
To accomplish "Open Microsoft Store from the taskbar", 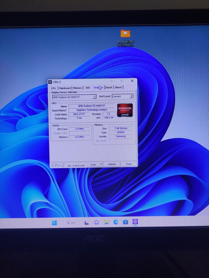I will 125,222.
